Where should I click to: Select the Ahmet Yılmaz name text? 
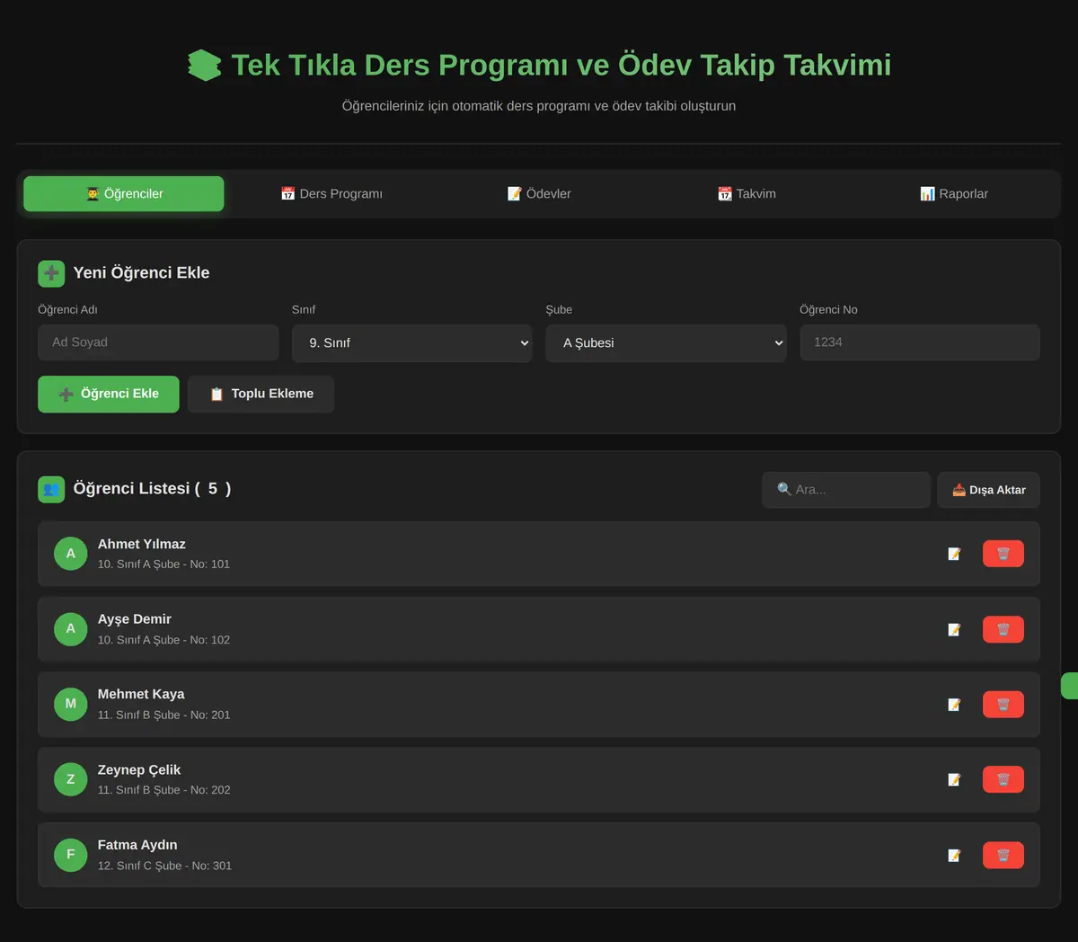pyautogui.click(x=142, y=544)
